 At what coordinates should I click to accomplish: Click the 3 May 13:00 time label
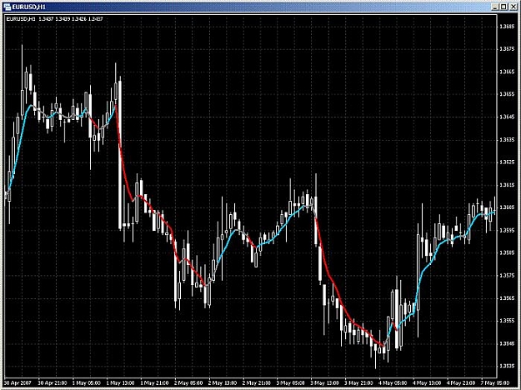coord(325,382)
